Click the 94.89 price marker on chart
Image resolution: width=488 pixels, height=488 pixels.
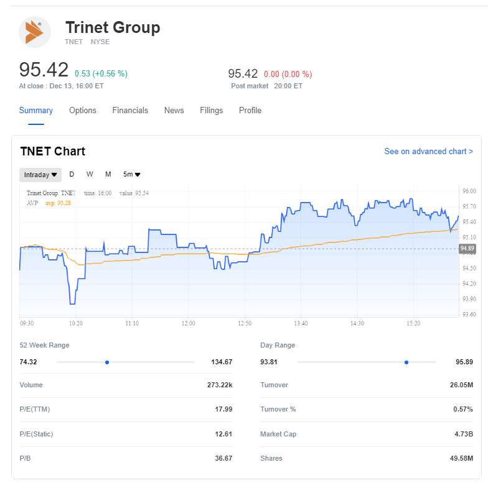(x=467, y=249)
